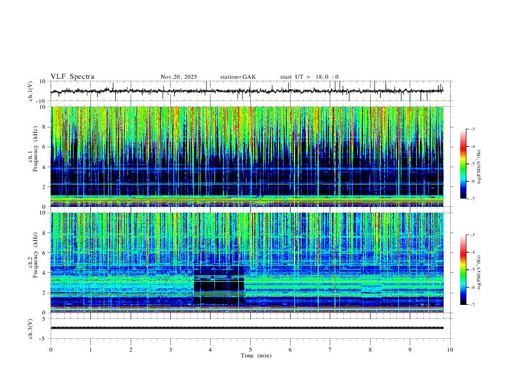The width and height of the screenshot is (507, 392).
Task: Click the ch.1 color bar log(PSD) label
Action: coord(479,167)
